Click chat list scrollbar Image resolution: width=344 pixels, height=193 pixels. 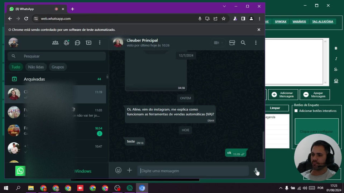[x=107, y=76]
